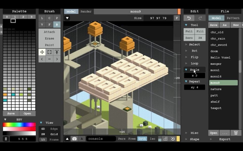
Task: Click the upward arrow brush icon
Action: pyautogui.click(x=57, y=52)
